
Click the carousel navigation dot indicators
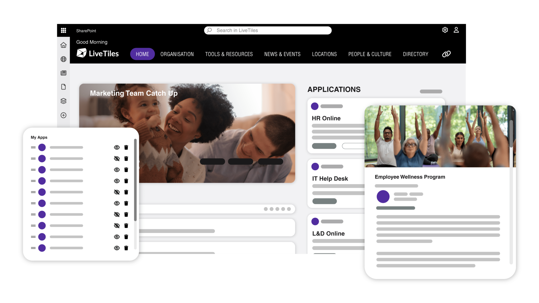click(277, 209)
